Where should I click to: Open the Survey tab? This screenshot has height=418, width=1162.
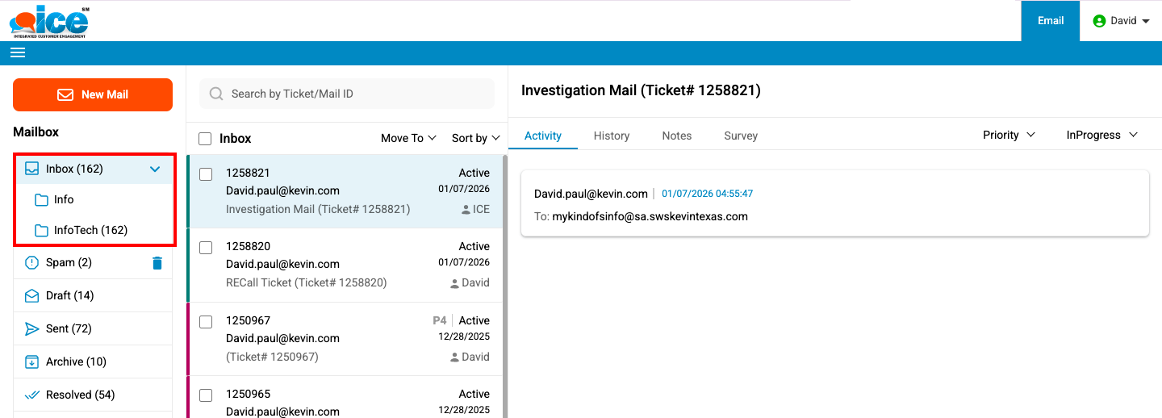coord(740,136)
